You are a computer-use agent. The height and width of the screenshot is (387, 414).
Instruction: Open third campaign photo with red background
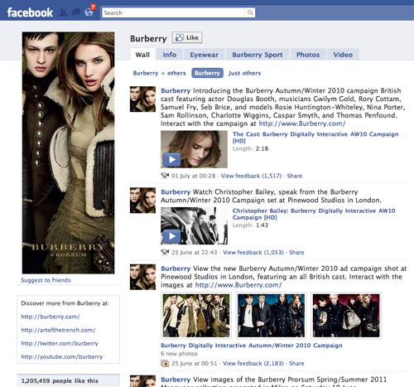click(x=346, y=316)
